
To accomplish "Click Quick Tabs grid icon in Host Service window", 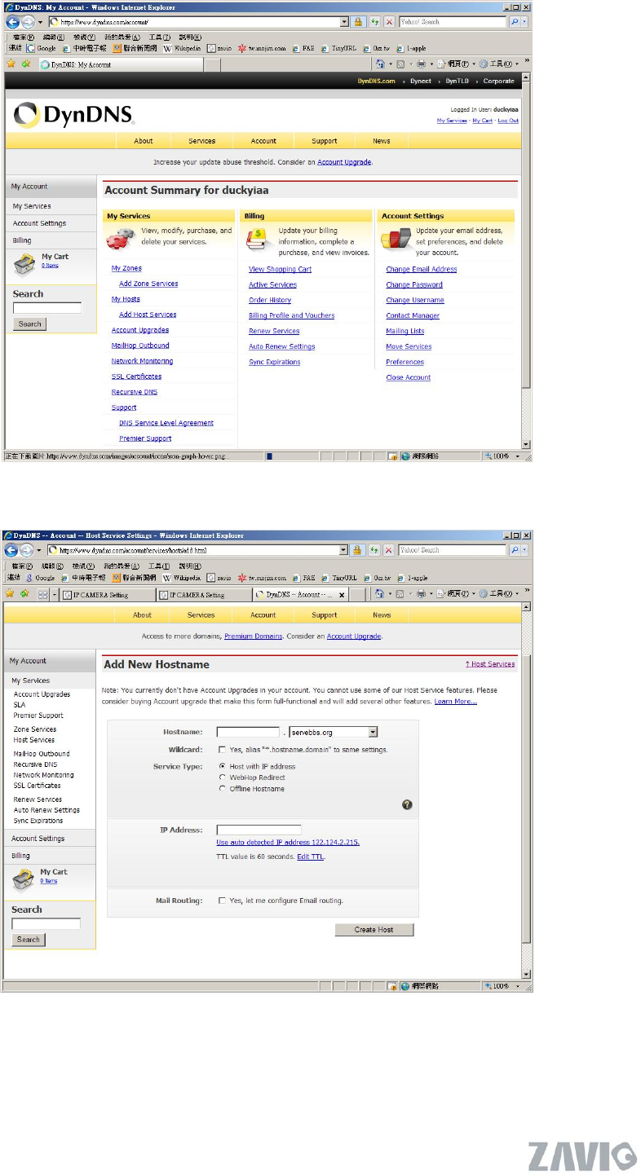I will [44, 595].
